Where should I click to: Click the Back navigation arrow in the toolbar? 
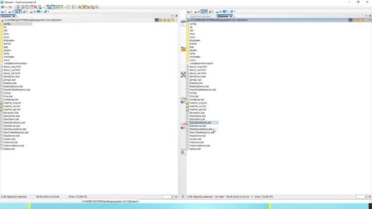[x=3, y=7]
